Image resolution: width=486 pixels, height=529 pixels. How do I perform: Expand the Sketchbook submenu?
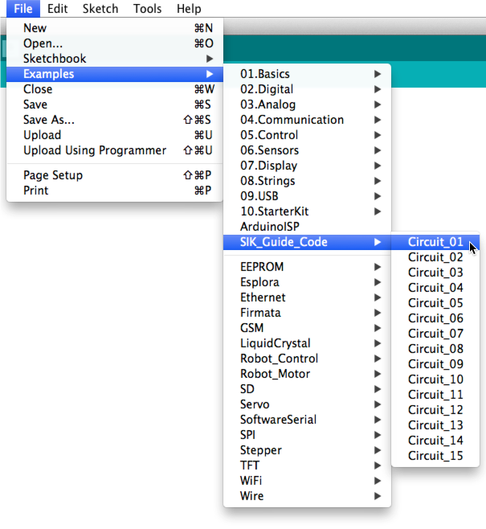click(115, 59)
